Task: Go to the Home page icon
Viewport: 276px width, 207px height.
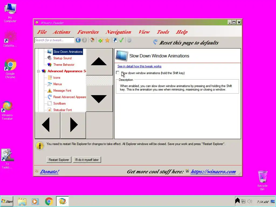Action: [x=92, y=40]
